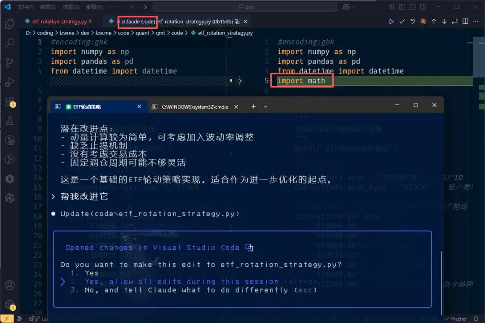Screen dimensions: 485x323
Task: Click the 'coding' breadcrumb segment
Action: point(45,33)
